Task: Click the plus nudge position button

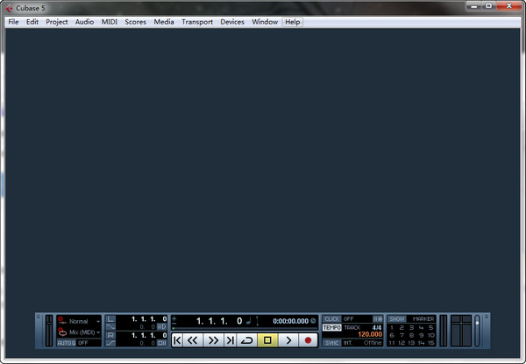Action: [x=174, y=318]
